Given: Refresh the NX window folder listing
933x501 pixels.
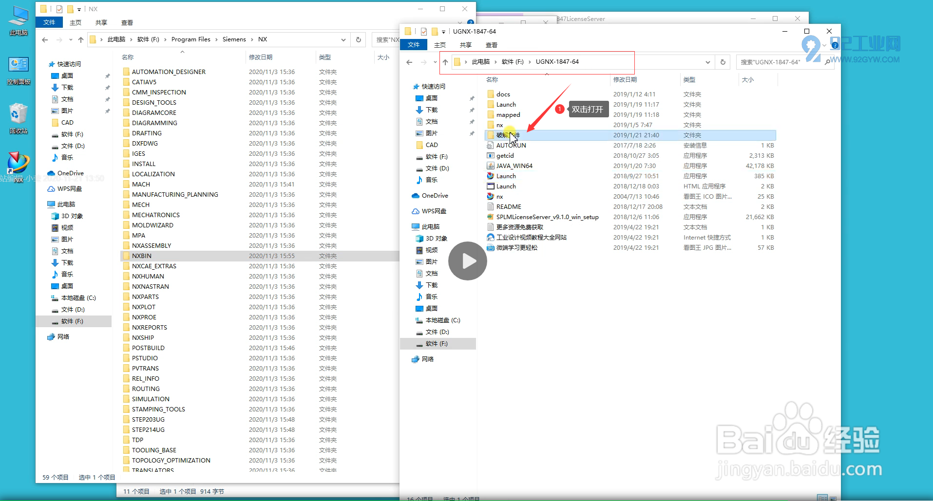Looking at the screenshot, I should point(359,39).
